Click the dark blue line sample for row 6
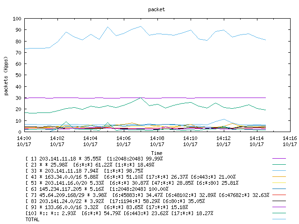This screenshot has width=299, height=224. tap(279, 189)
